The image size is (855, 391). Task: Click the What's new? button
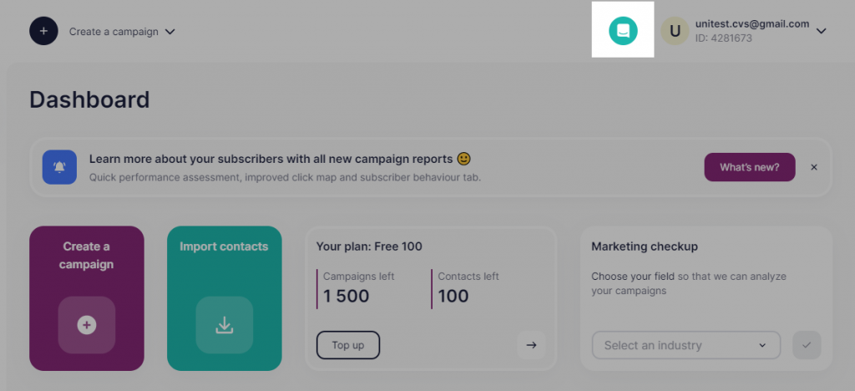(x=750, y=167)
